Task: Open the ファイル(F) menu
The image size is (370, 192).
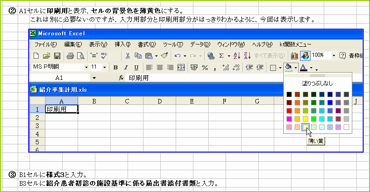Action: (45, 44)
